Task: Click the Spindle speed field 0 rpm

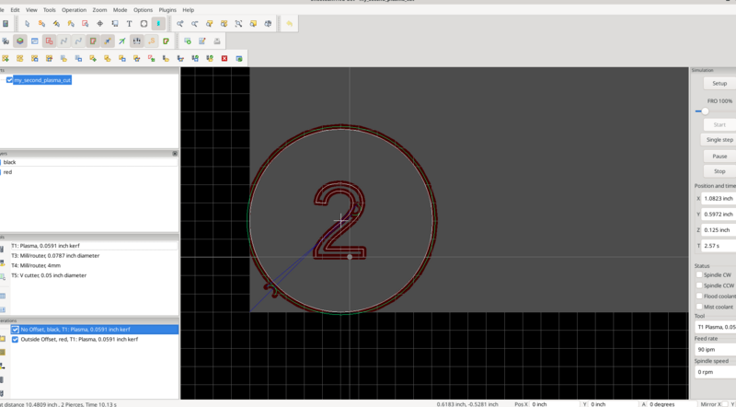Action: pos(716,372)
